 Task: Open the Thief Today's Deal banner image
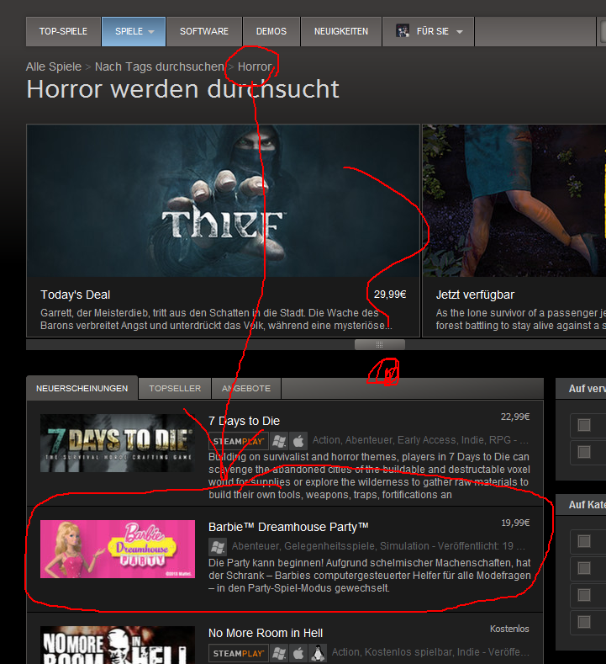click(223, 201)
